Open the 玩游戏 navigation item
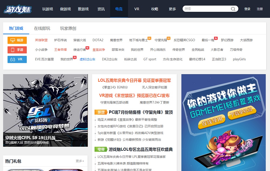Screen dimensions: 270x171 (x=48, y=9)
